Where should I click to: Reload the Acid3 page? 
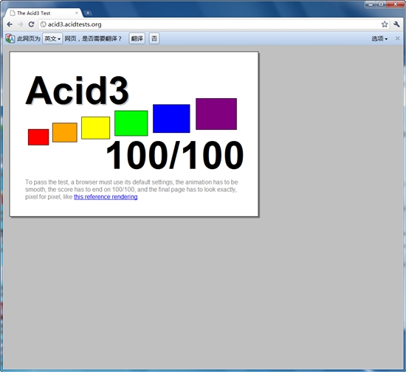tap(31, 24)
